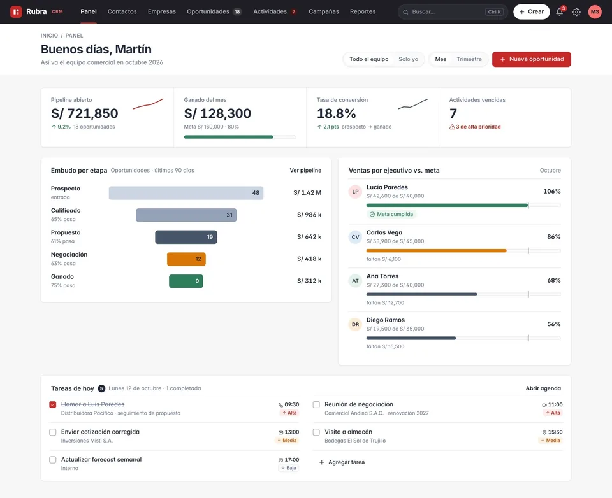The image size is (612, 498).
Task: Go to Campañas
Action: (x=324, y=11)
